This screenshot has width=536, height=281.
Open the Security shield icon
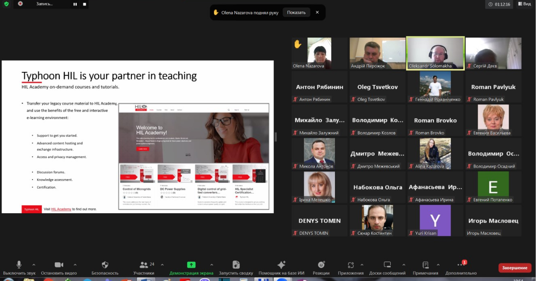[105, 265]
